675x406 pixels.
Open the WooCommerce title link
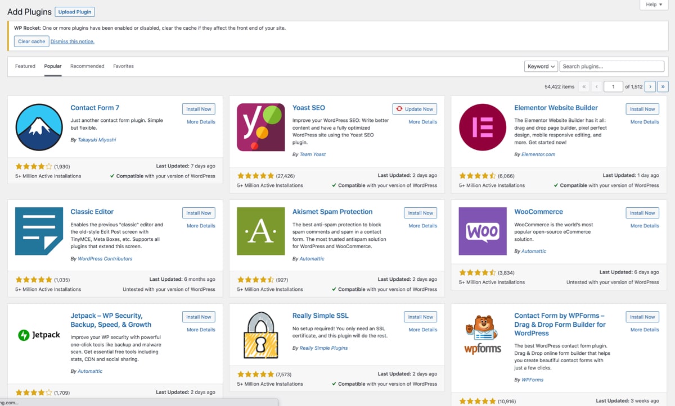pyautogui.click(x=538, y=212)
